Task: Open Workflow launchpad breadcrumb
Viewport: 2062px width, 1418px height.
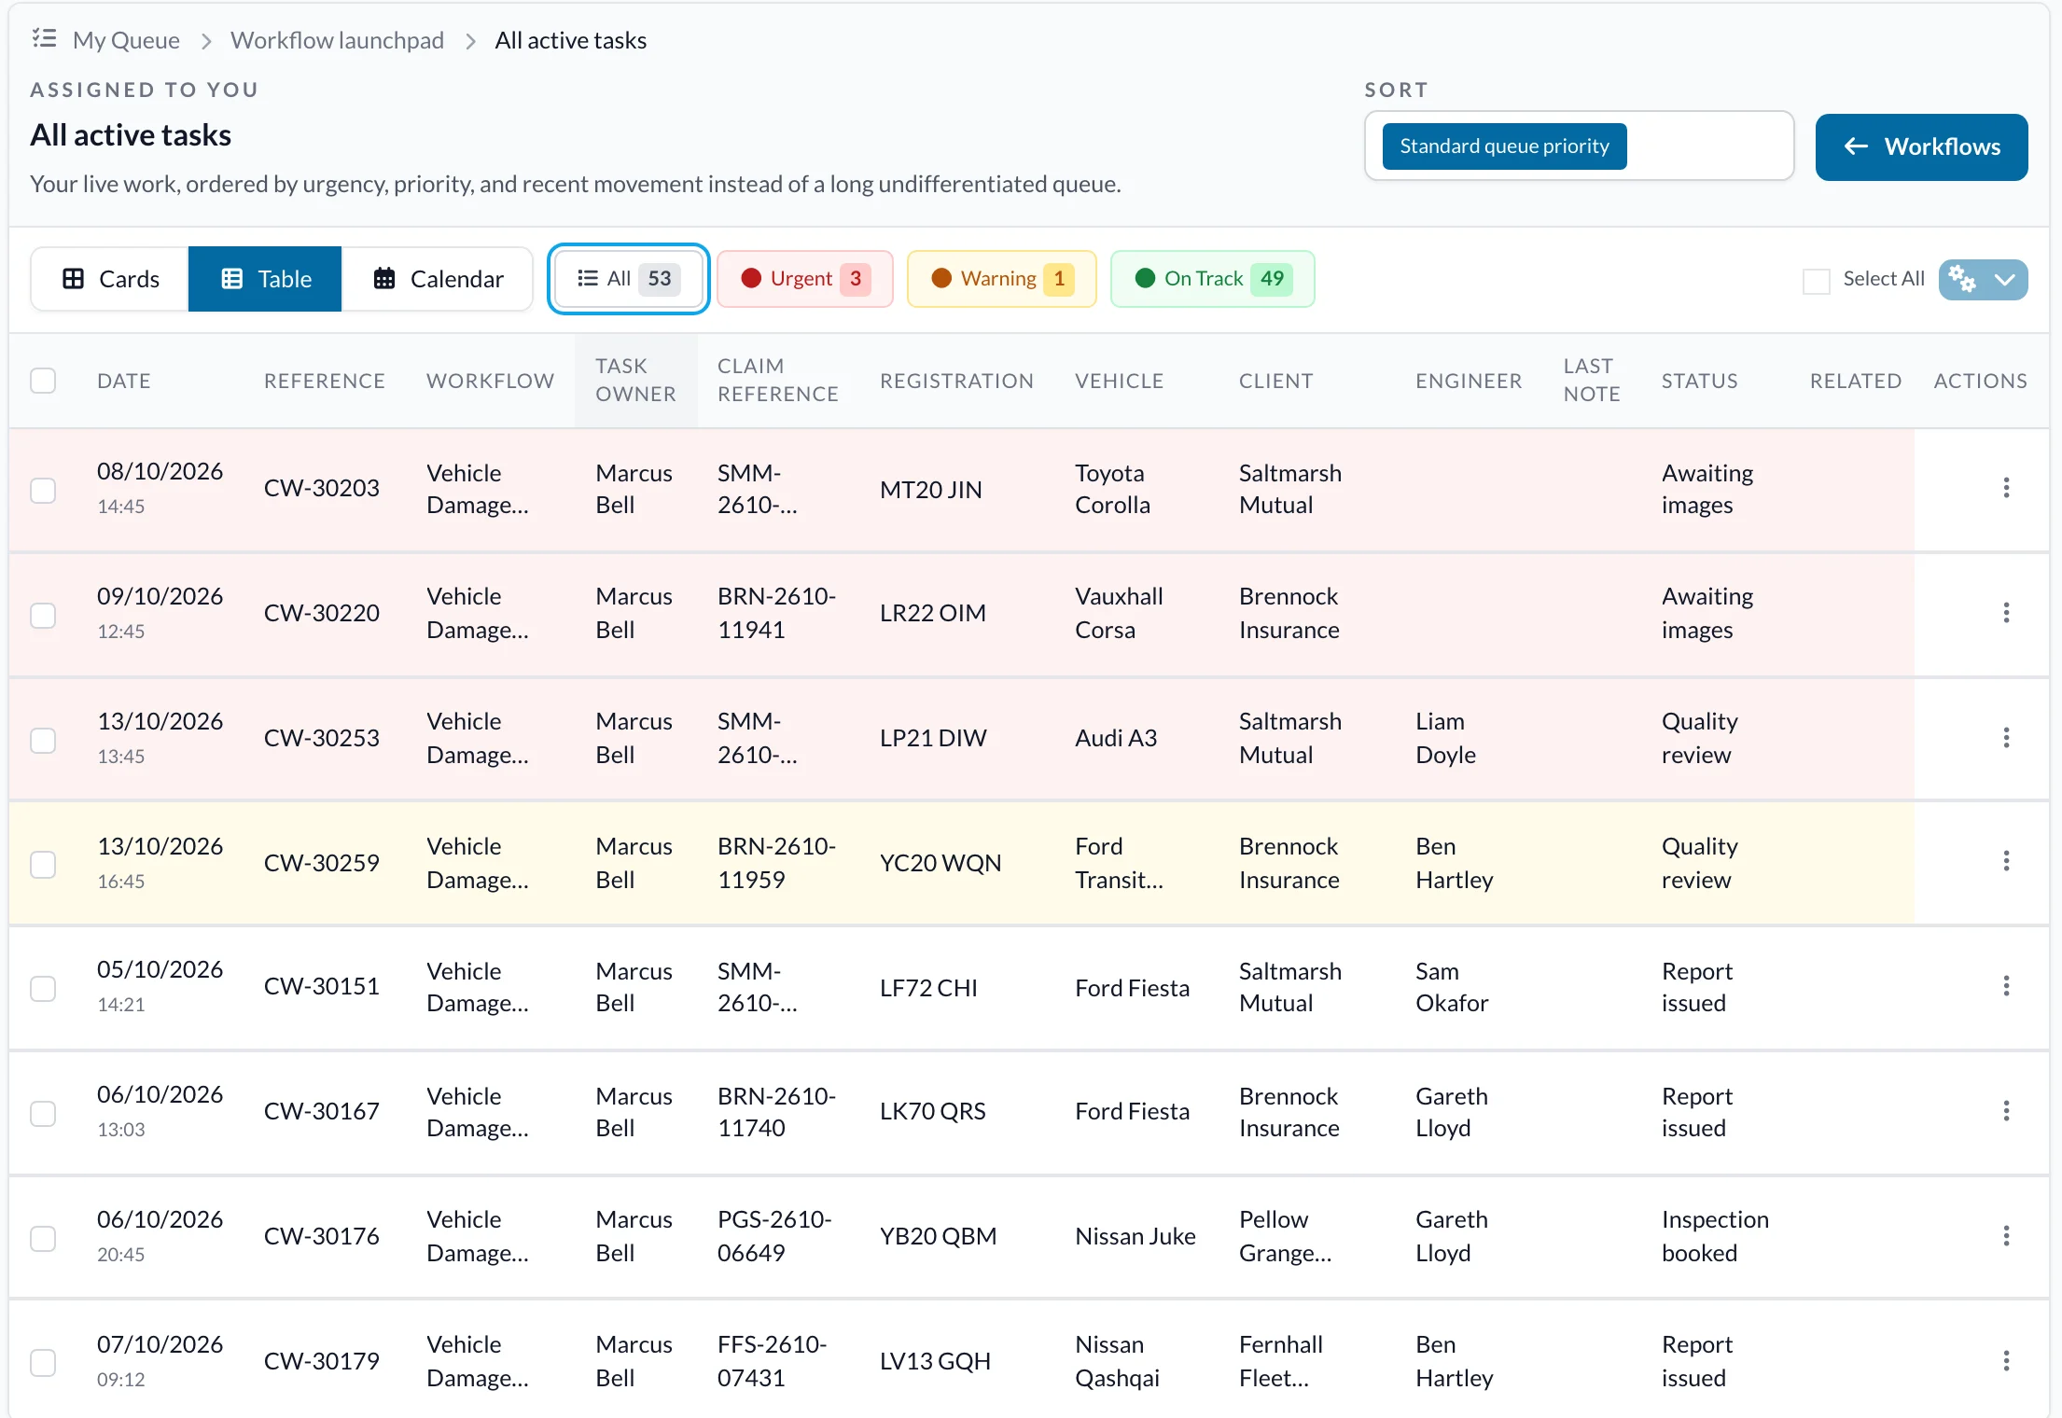Action: click(337, 40)
